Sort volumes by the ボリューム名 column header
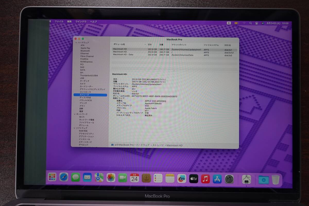The height and width of the screenshot is (206, 309). [119, 45]
